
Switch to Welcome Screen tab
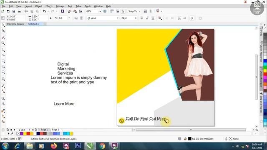click(x=15, y=24)
